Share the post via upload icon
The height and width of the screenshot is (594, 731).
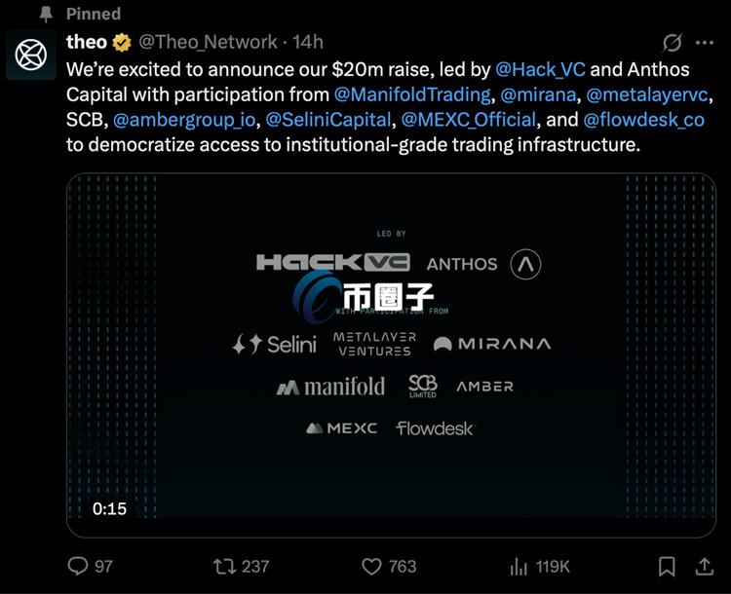click(702, 566)
